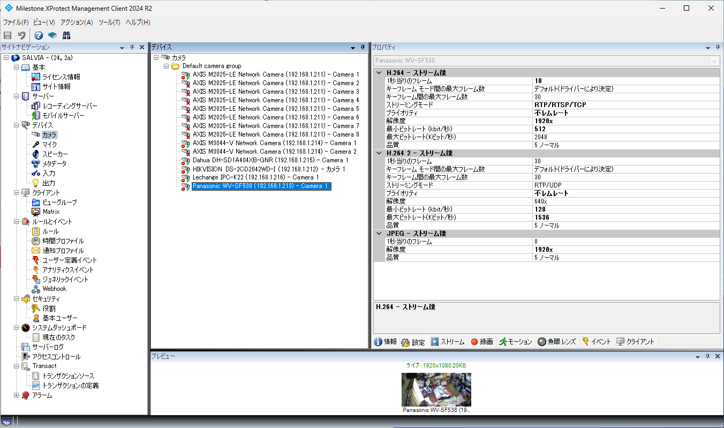724x428 pixels.
Task: Open レコーディングサーバー node
Action: (x=70, y=106)
